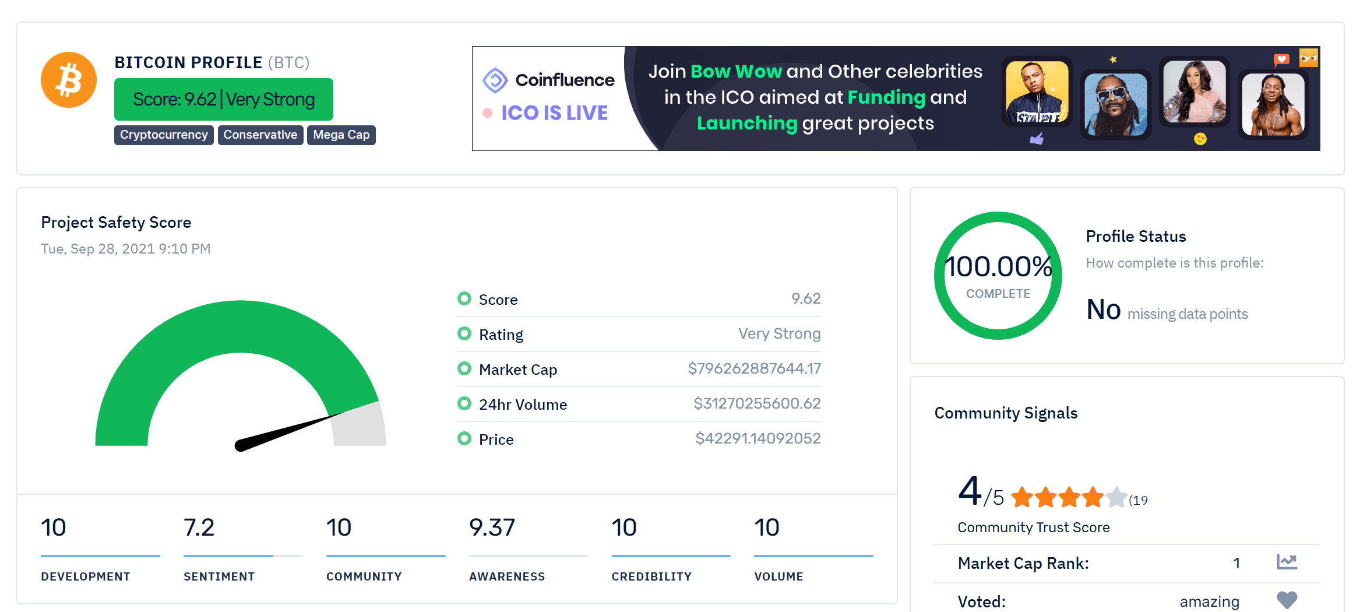
Task: Click the smiley emoji icon in banner
Action: click(x=1200, y=139)
